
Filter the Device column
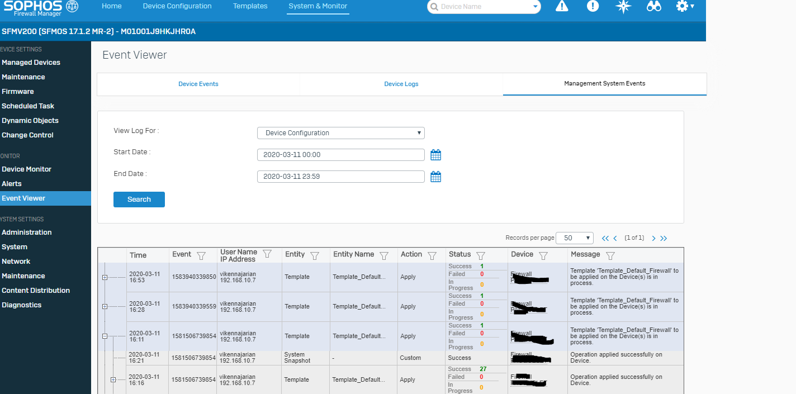tap(543, 255)
